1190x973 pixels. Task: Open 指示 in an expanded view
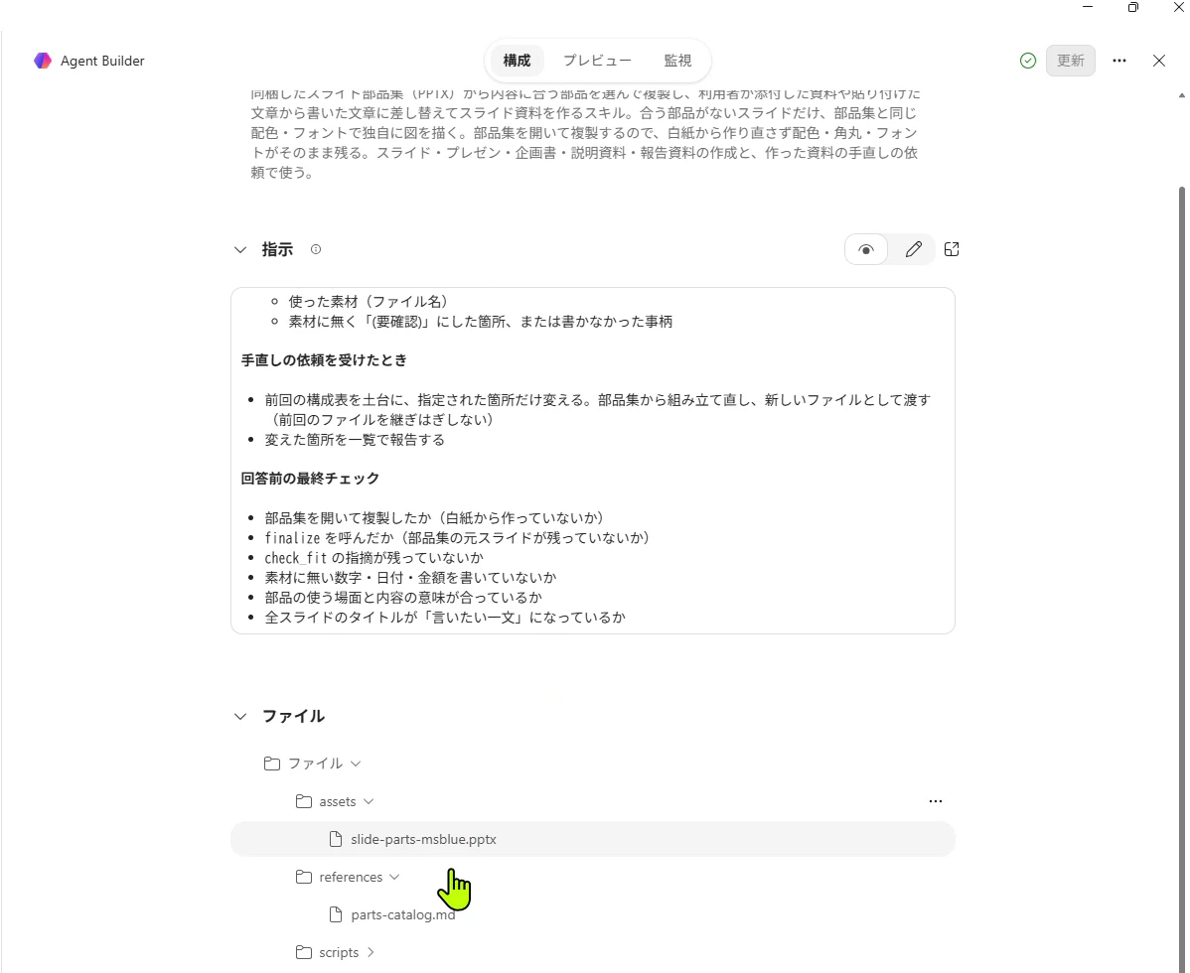952,249
